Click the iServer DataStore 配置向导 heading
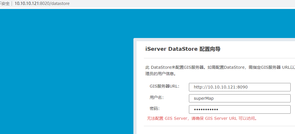The height and width of the screenshot is (134, 295). tap(183, 49)
